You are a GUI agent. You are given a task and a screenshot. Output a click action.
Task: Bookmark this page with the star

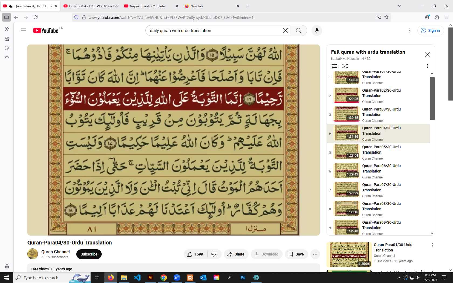[x=386, y=17]
